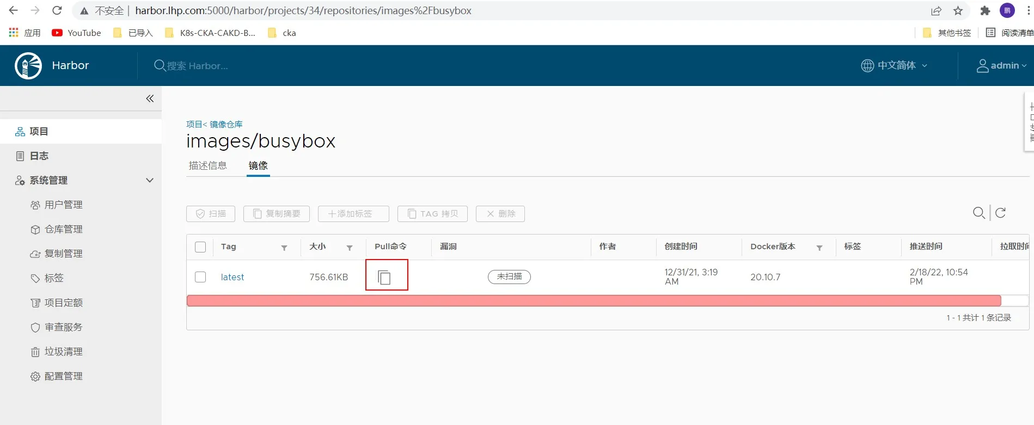This screenshot has width=1034, height=425.
Task: Reload the page with the browser refresh icon
Action: 57,10
